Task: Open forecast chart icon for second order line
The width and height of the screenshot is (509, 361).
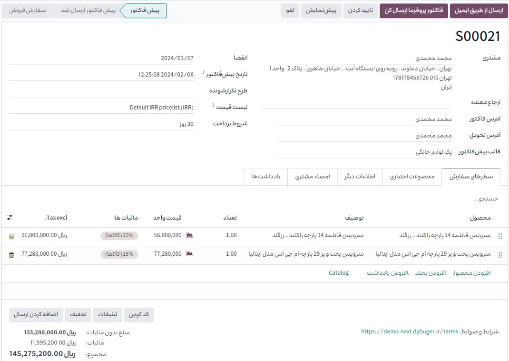Action: click(189, 254)
